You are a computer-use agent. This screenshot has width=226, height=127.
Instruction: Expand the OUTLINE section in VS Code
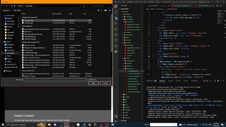pyautogui.click(x=124, y=121)
